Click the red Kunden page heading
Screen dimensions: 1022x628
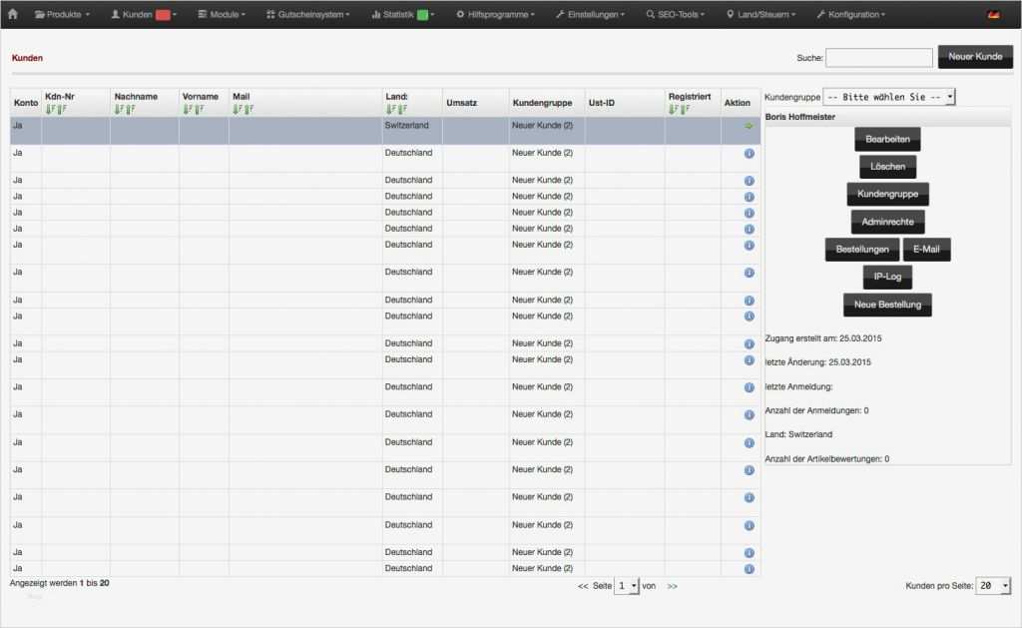[x=27, y=58]
